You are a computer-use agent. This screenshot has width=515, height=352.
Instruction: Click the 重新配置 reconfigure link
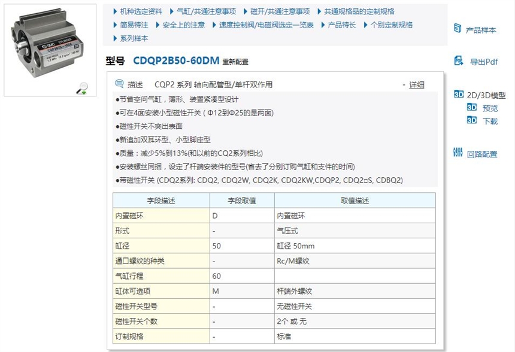[235, 62]
